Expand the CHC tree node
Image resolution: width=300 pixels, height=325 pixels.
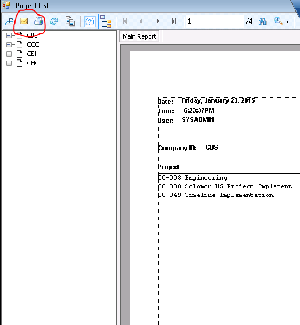[9, 63]
